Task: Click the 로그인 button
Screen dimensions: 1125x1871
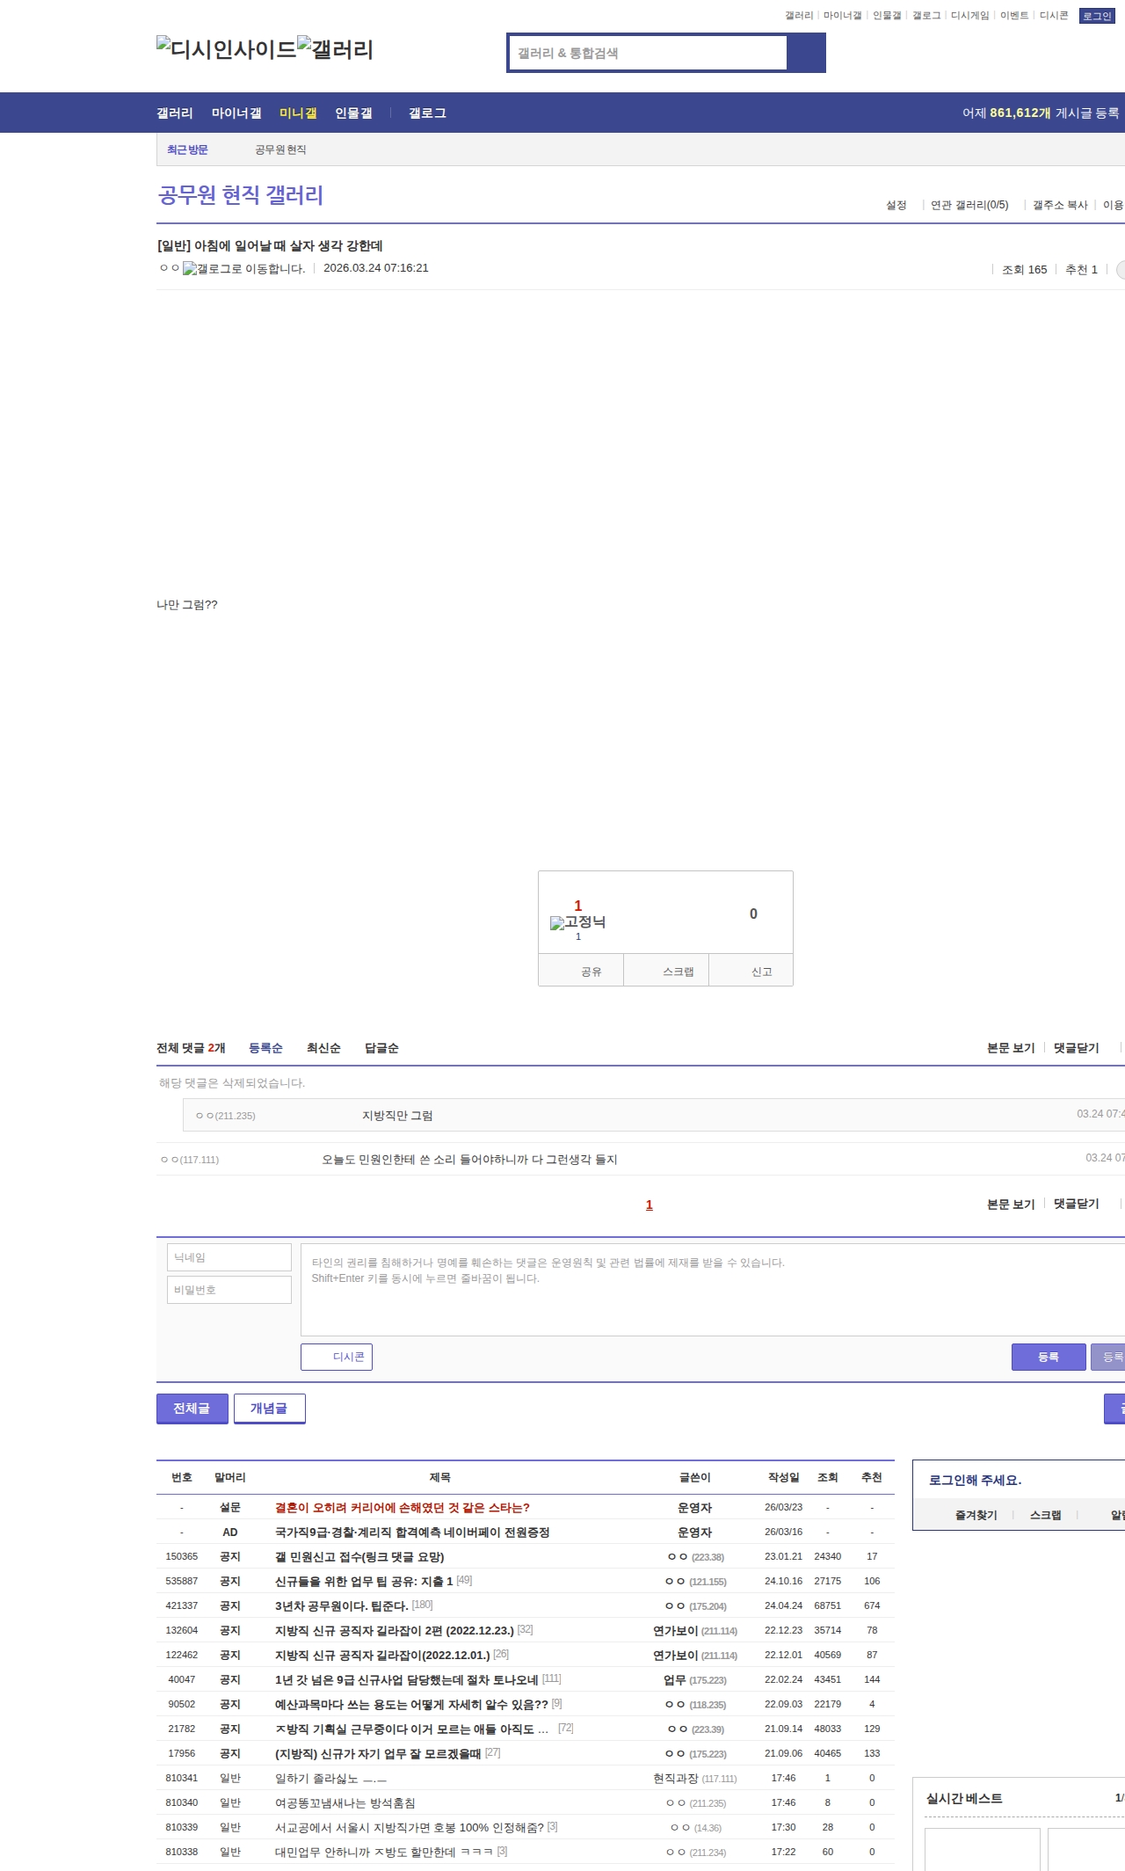Action: [1096, 16]
